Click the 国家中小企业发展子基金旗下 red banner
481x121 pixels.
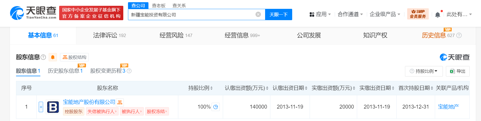click(91, 13)
